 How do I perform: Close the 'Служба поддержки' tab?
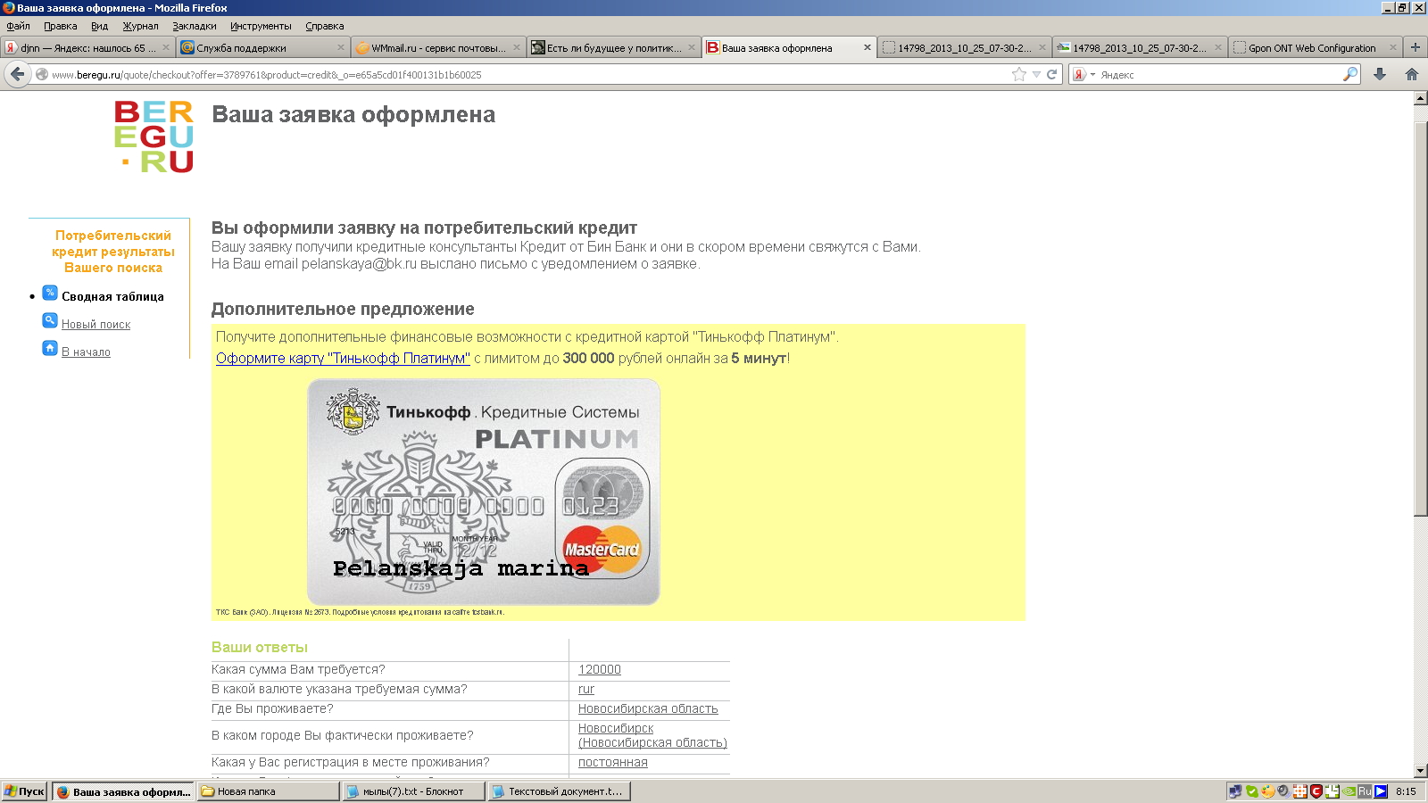[x=341, y=47]
